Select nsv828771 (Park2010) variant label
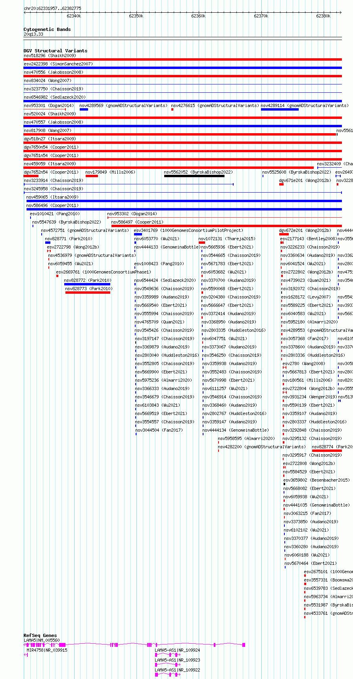353x679 pixels. (69, 239)
